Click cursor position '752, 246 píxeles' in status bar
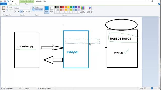Screen dimensions: 161x90 [8, 88]
